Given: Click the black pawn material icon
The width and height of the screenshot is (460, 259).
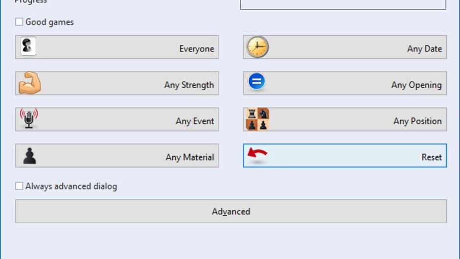Looking at the screenshot, I should pyautogui.click(x=29, y=156).
